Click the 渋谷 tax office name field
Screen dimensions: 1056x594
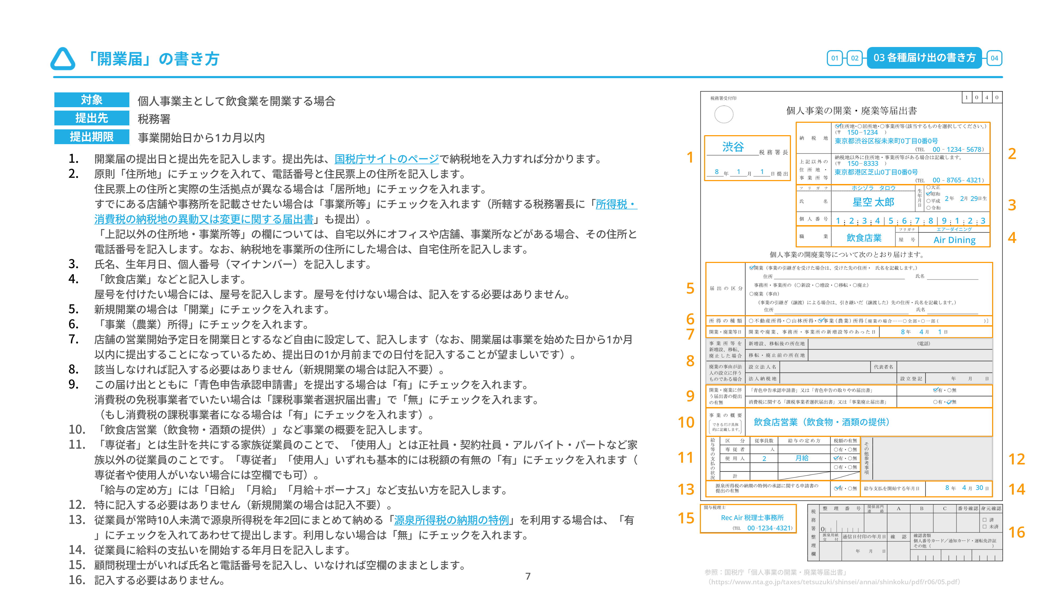point(733,147)
